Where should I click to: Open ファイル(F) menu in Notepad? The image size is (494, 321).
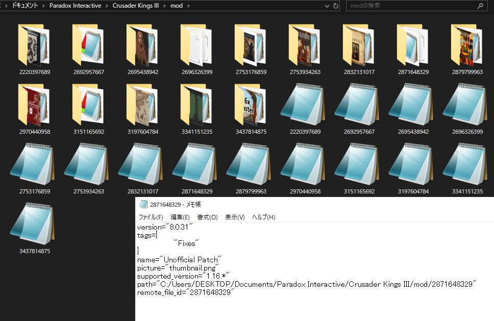(x=151, y=217)
